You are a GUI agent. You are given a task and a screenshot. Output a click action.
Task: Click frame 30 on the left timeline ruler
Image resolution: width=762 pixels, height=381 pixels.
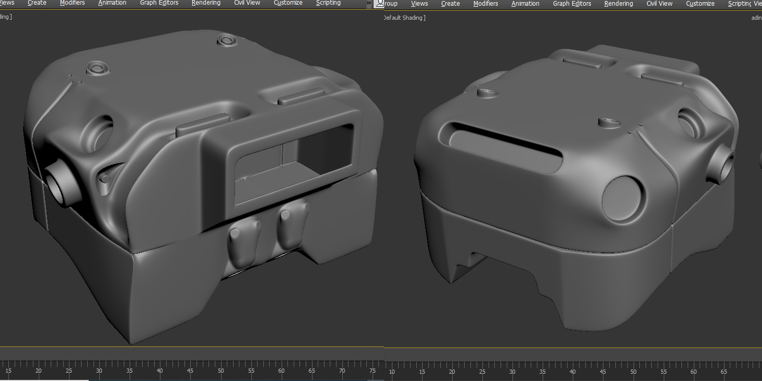pos(98,371)
